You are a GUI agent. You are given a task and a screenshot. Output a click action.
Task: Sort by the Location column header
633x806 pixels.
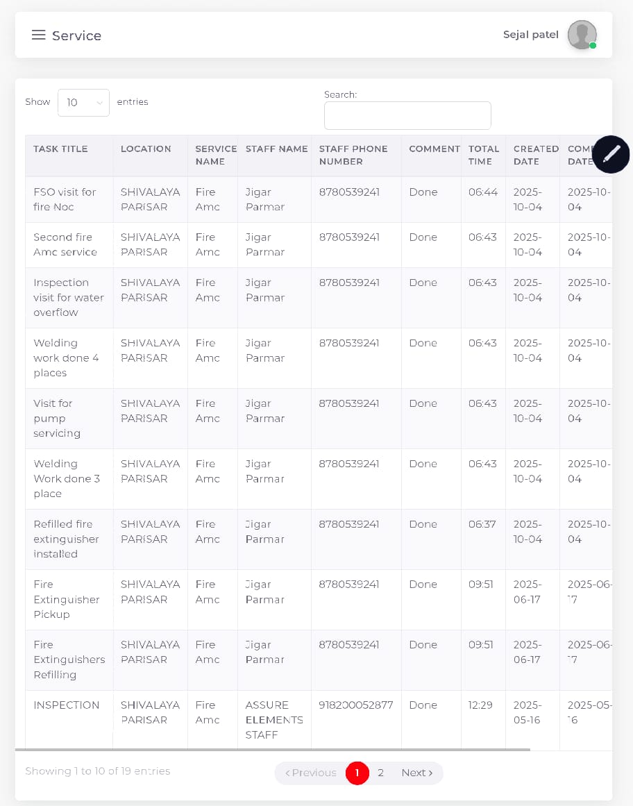point(146,149)
